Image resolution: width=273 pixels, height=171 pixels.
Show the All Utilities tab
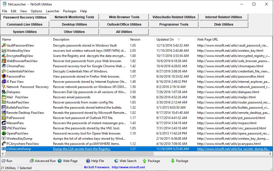[124, 32]
